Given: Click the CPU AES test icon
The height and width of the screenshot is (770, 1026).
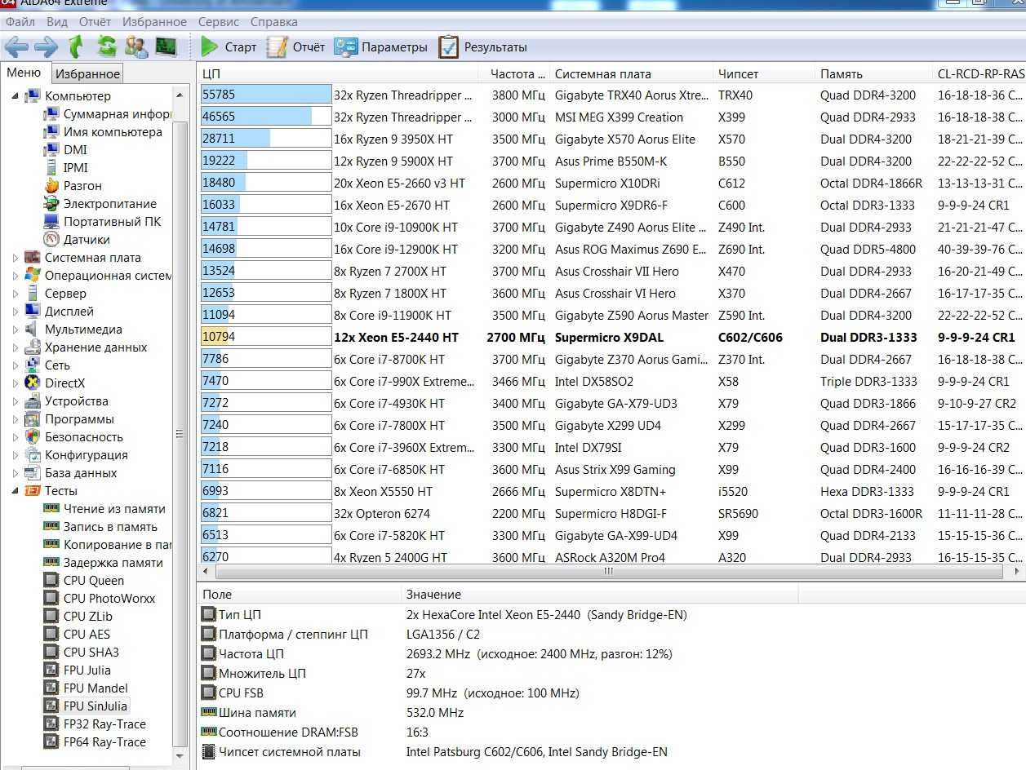Looking at the screenshot, I should 51,635.
